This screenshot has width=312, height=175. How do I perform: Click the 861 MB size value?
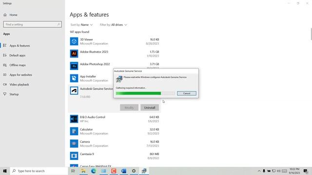pyautogui.click(x=155, y=154)
